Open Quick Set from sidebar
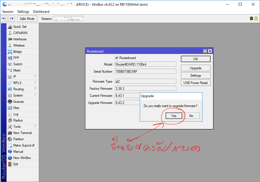Image resolution: width=260 pixels, height=182 pixels. [x=20, y=27]
